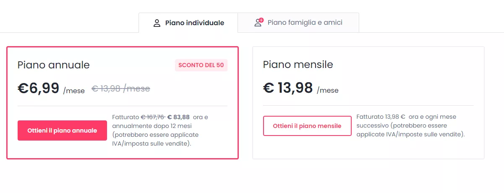Click the bold € 83,88 billed amount
Screen dimensions: 504x193
178,117
